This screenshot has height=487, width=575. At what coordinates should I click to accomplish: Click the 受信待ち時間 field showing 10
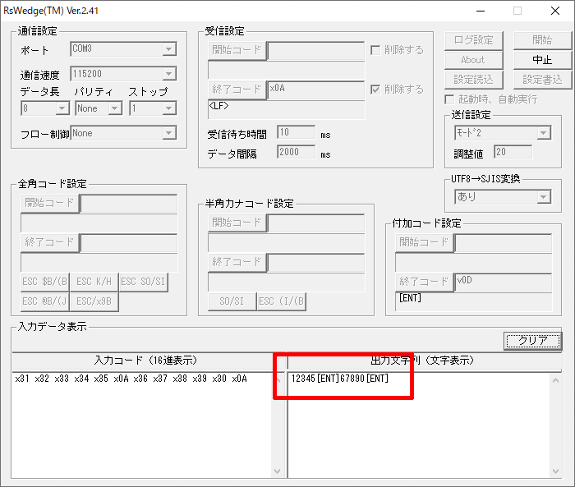(x=297, y=132)
